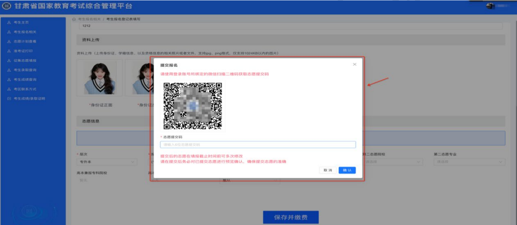
Task: Click the QR code image in dialog
Action: pyautogui.click(x=193, y=106)
